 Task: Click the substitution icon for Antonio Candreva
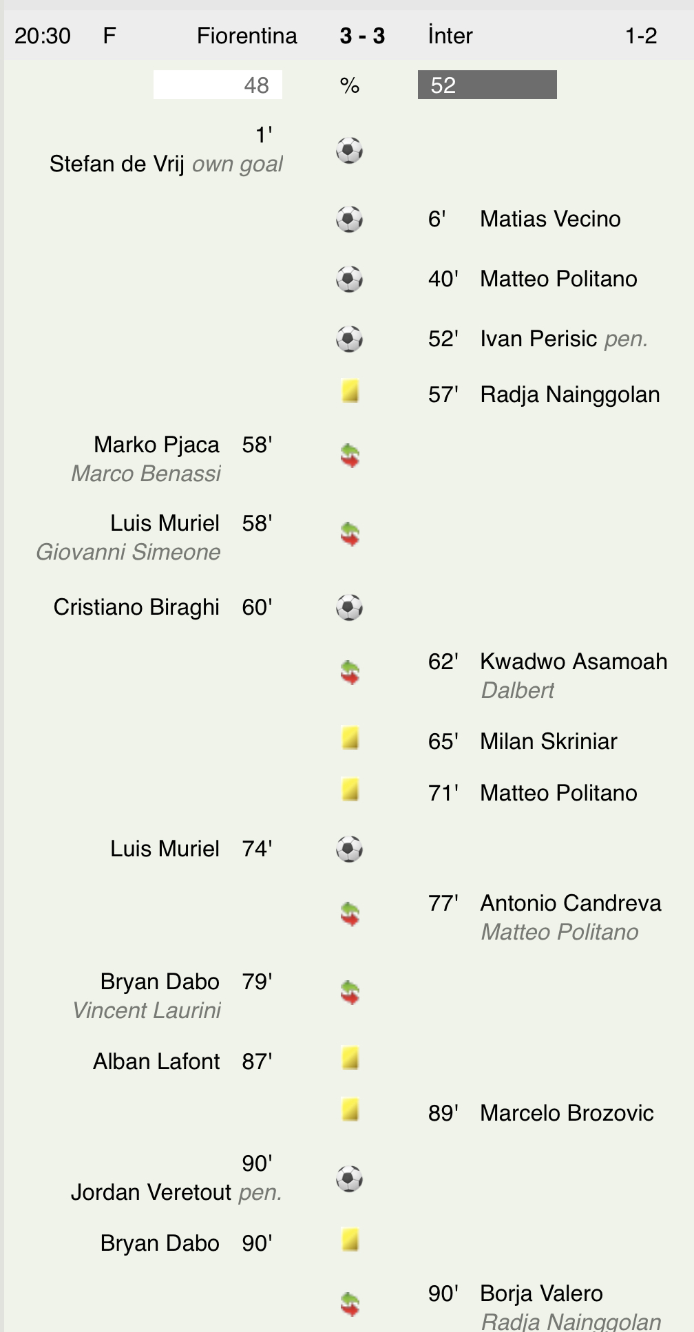(350, 914)
